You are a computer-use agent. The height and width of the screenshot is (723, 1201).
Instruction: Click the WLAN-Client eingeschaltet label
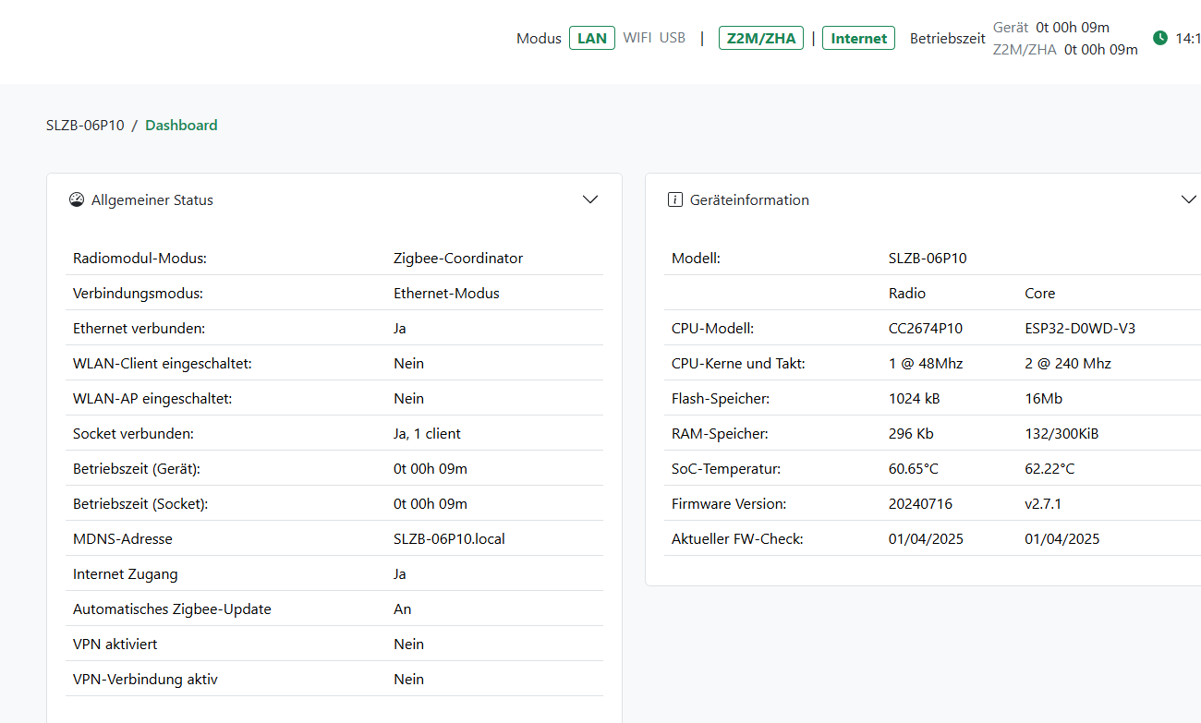[163, 364]
